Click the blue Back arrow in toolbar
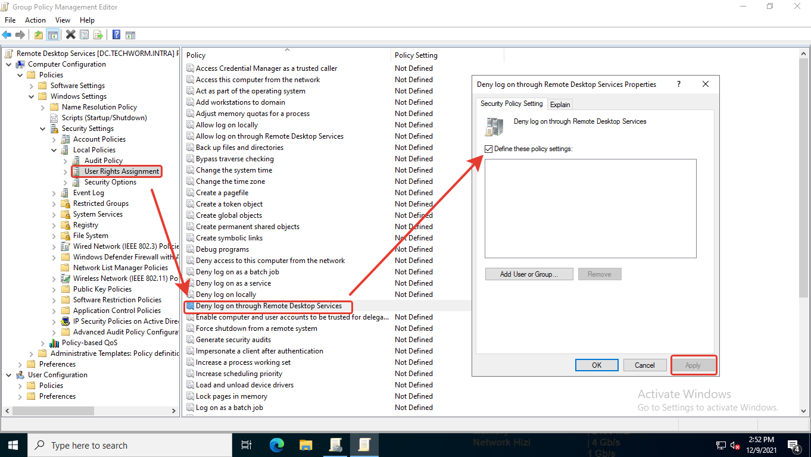The height and width of the screenshot is (457, 811). (x=7, y=35)
